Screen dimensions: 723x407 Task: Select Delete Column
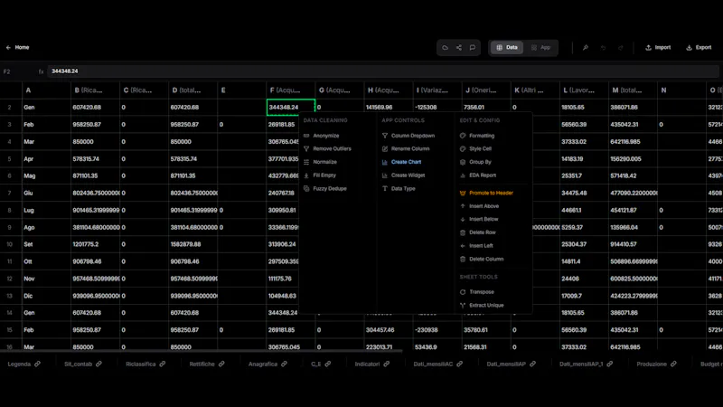click(x=486, y=260)
